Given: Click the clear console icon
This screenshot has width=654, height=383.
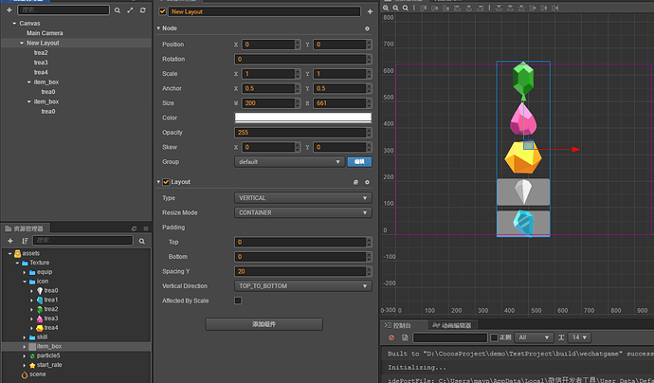Looking at the screenshot, I should [x=391, y=337].
